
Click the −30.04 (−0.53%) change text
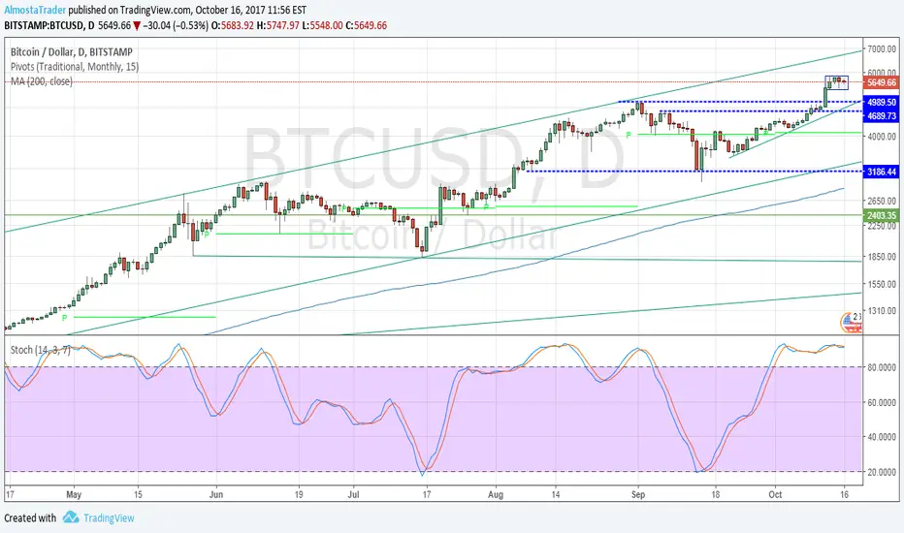click(176, 26)
